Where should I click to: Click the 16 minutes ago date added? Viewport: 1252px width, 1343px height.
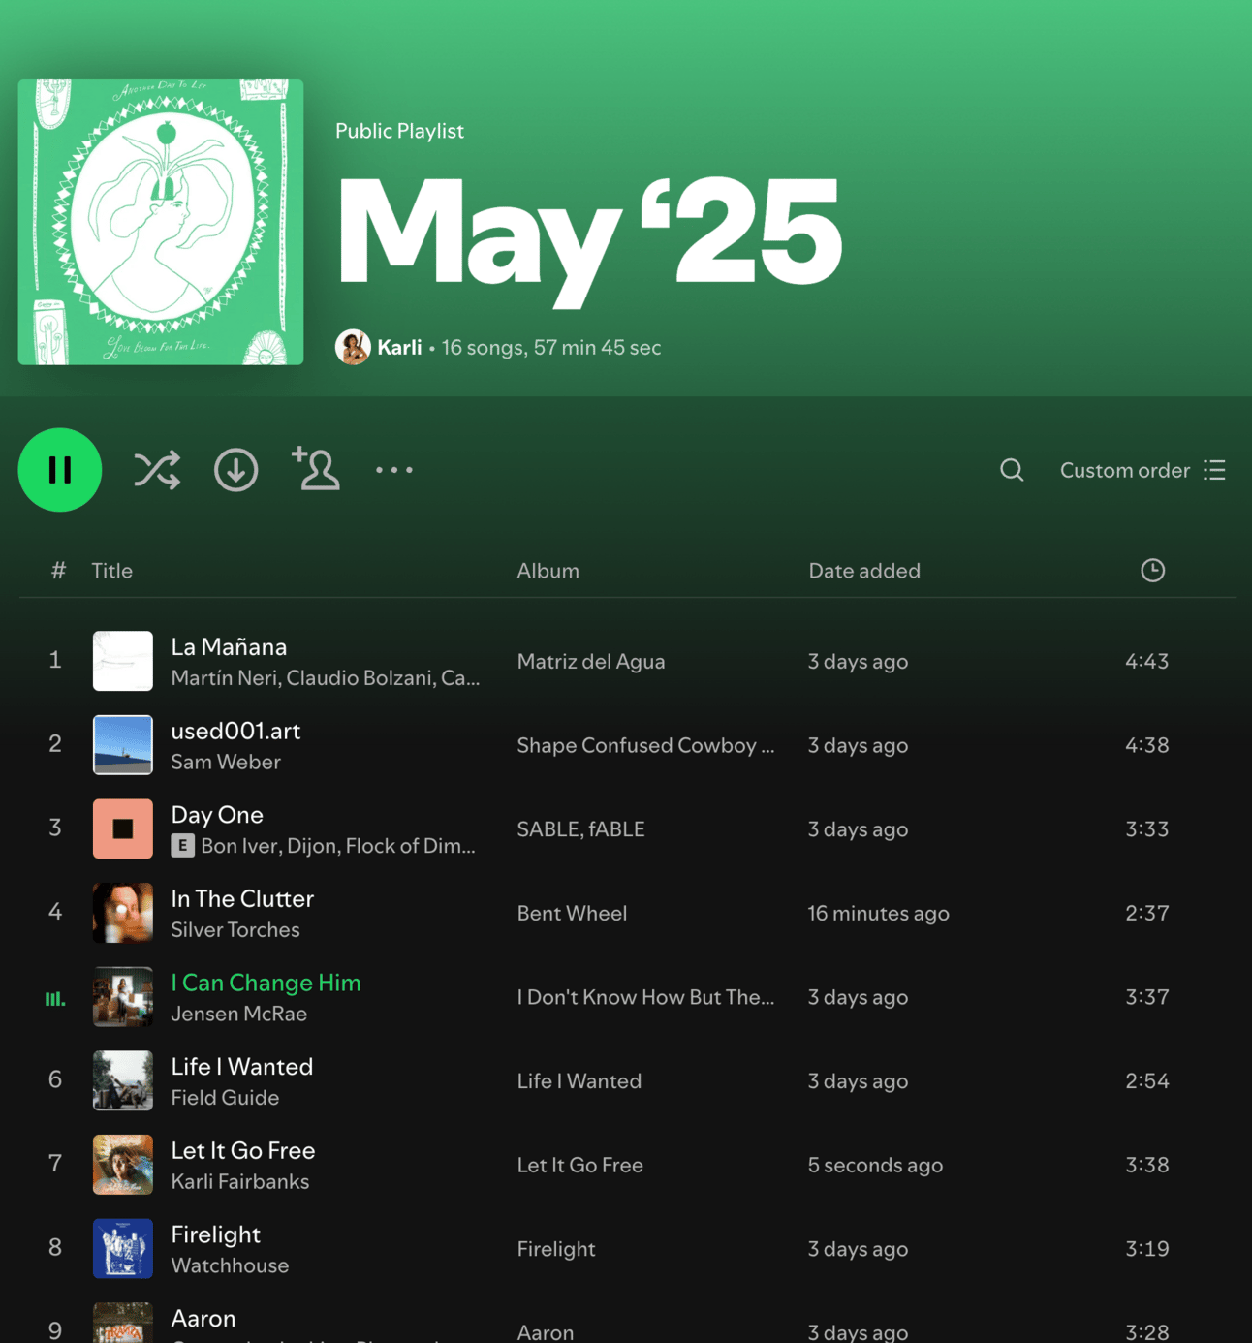tap(879, 913)
